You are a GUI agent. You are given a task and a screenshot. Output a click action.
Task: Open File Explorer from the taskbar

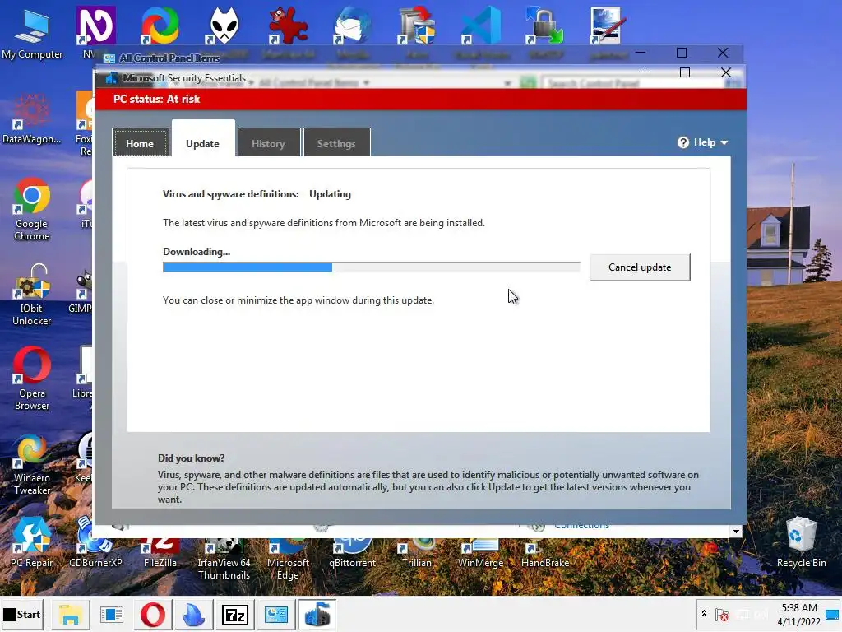point(71,614)
